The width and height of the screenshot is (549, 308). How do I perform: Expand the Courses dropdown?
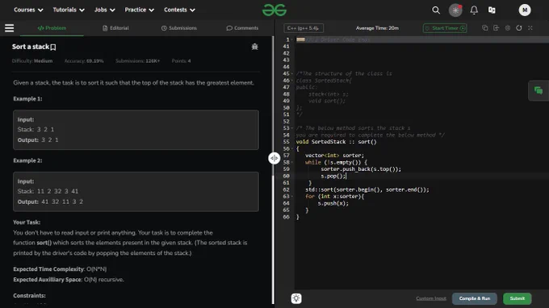(28, 10)
